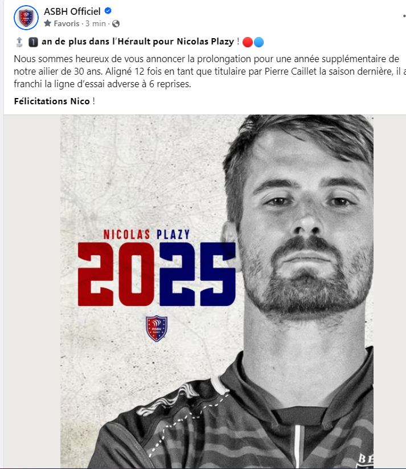Click the blue '25' digits in graphic

(198, 274)
